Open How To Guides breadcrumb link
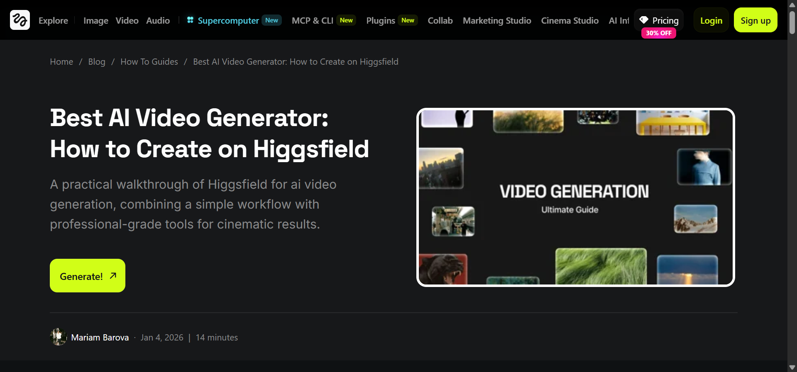 click(x=149, y=62)
